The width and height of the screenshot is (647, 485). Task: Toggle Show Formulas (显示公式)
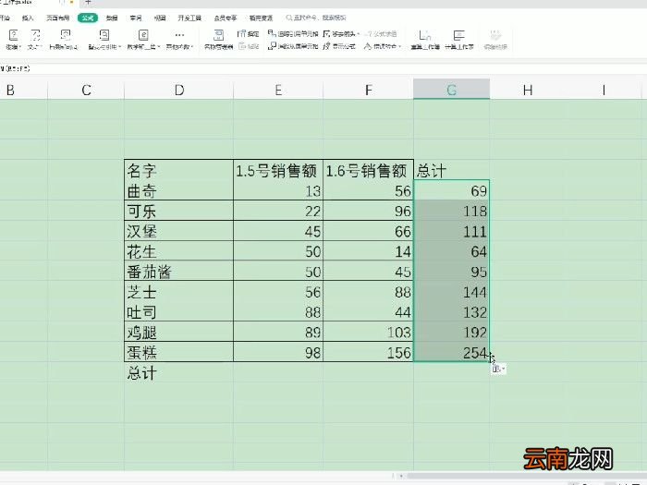(x=339, y=46)
